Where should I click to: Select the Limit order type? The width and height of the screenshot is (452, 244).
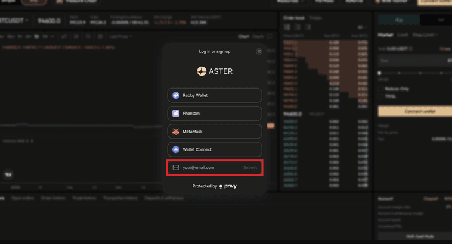point(403,35)
